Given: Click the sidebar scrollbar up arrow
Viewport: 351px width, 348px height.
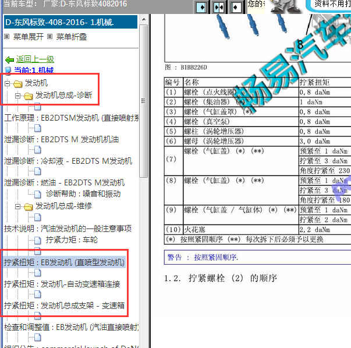Looking at the screenshot, I should click(144, 19).
